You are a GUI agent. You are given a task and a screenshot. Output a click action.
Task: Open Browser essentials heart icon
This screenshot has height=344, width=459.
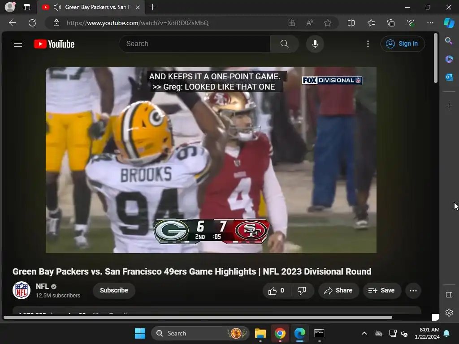(411, 23)
